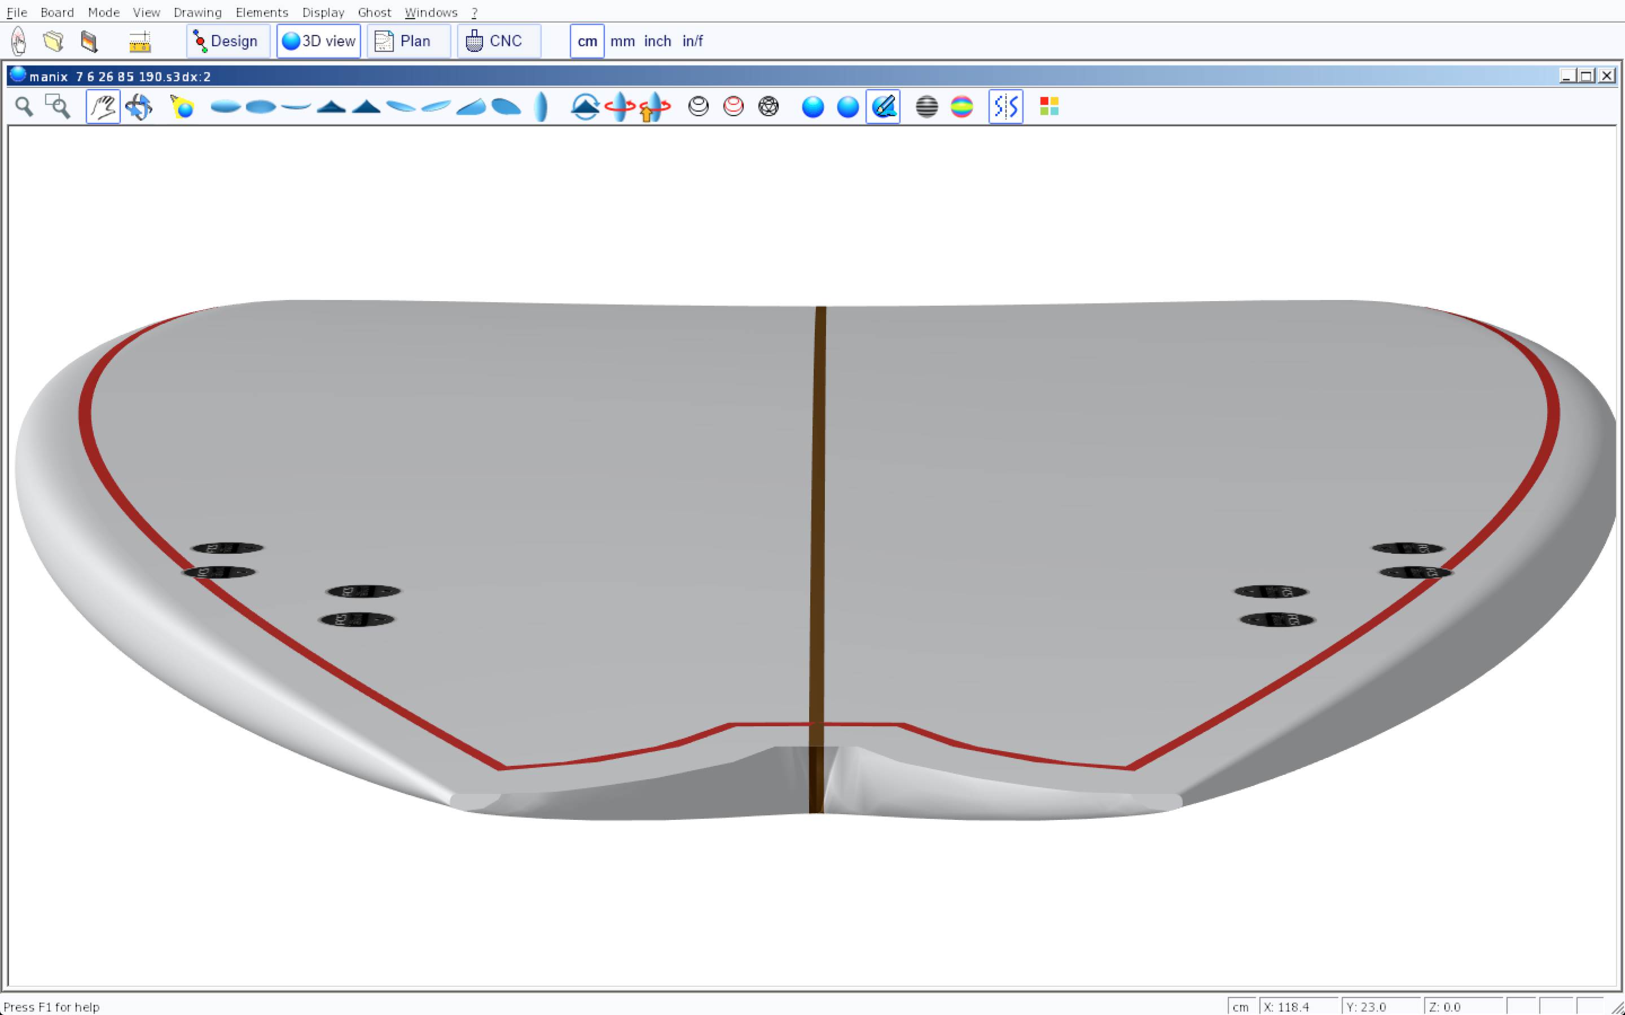Viewport: 1625px width, 1015px height.
Task: Switch to the Plan mode
Action: 409,42
